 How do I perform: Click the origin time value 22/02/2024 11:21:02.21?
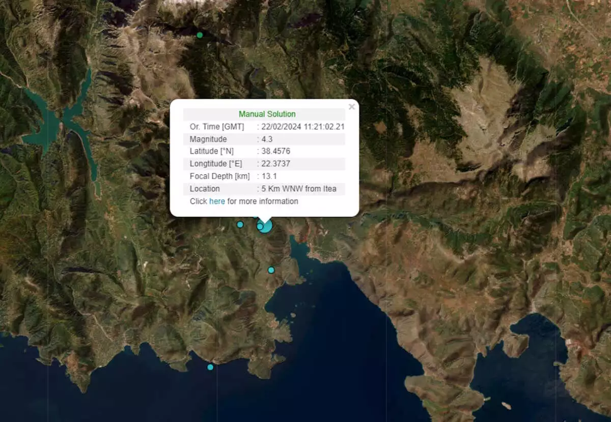[303, 127]
